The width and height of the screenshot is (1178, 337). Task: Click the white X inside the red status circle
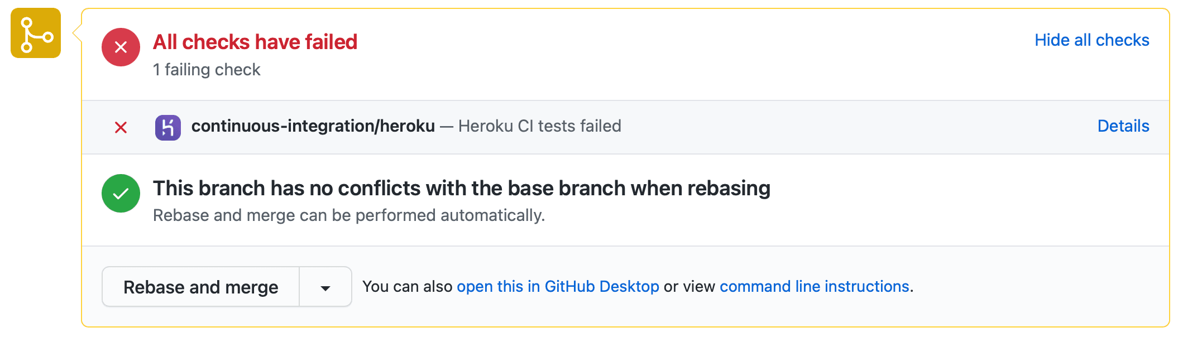(121, 47)
